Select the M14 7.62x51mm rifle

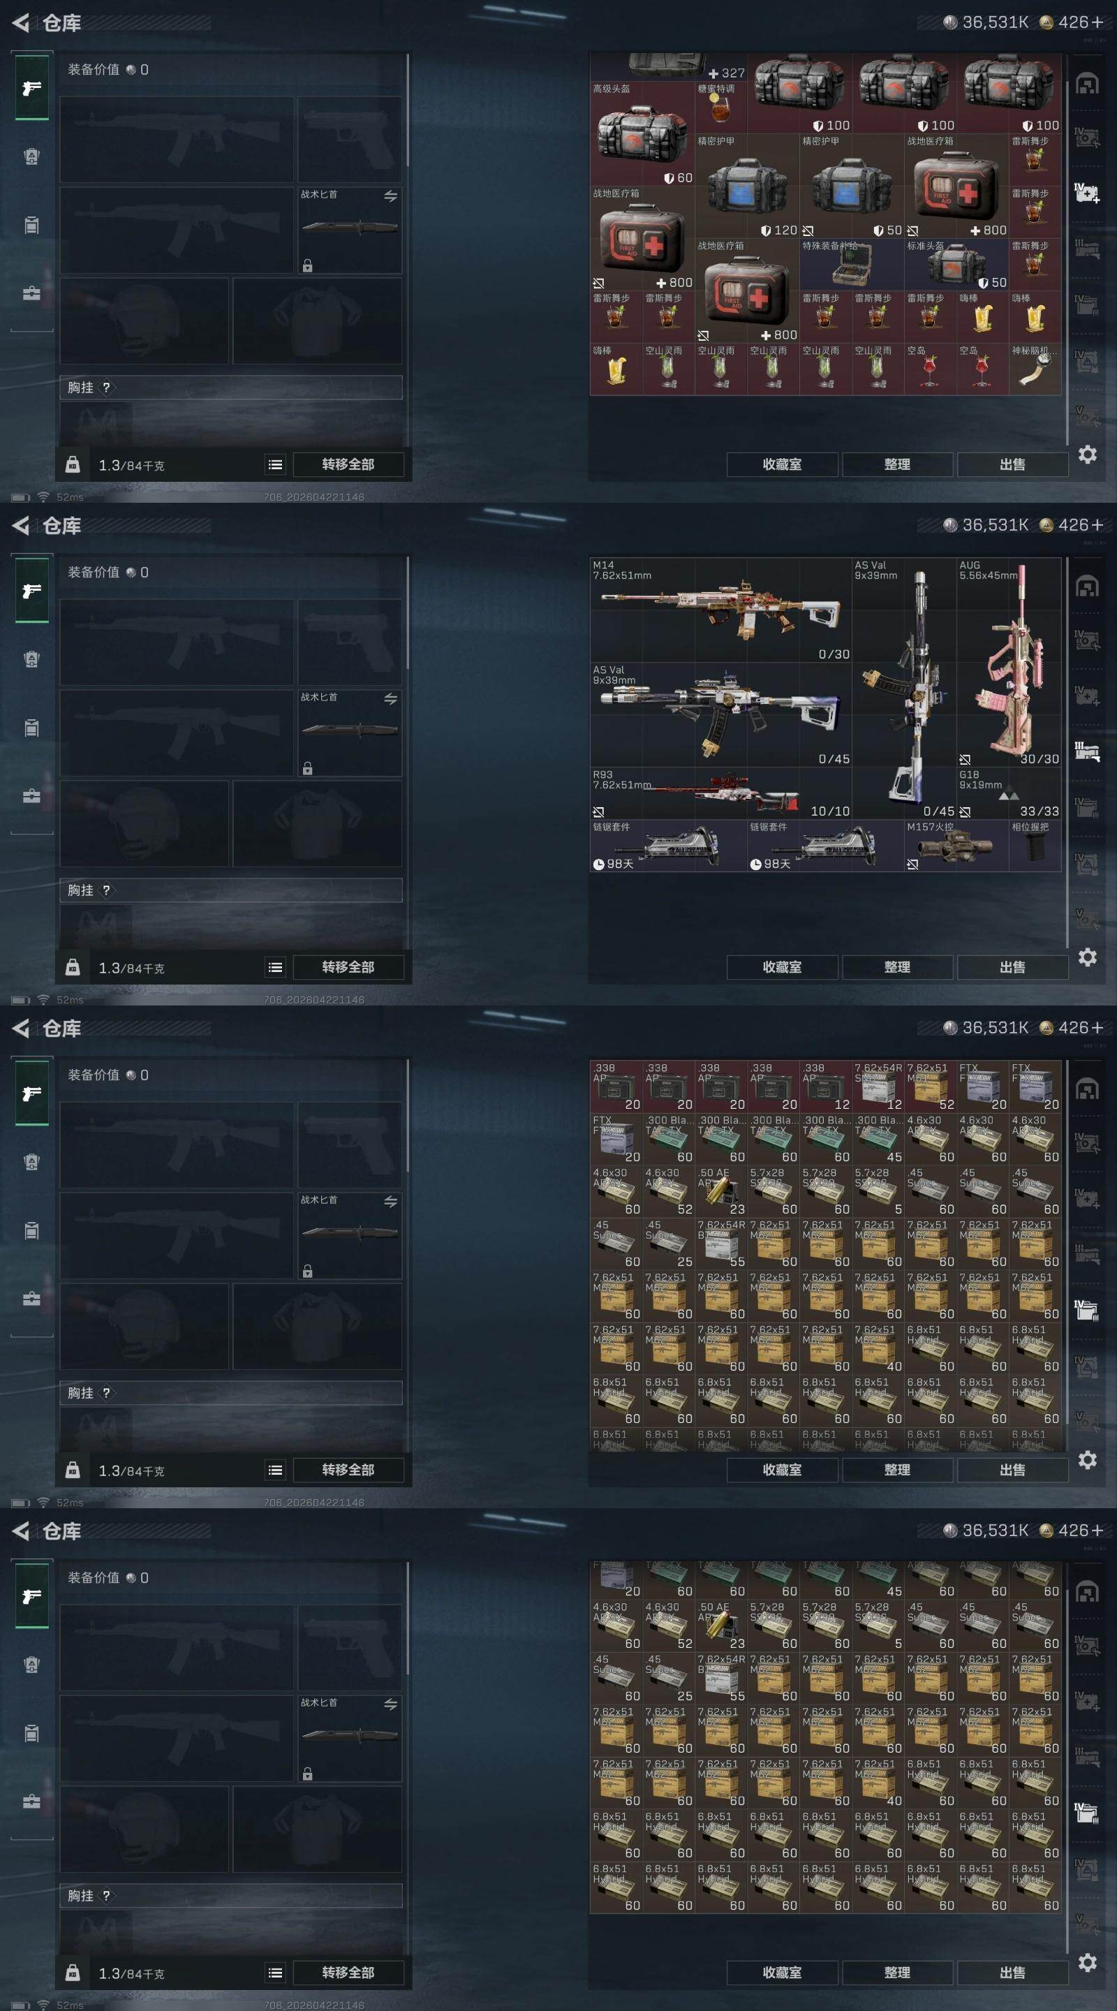click(720, 610)
